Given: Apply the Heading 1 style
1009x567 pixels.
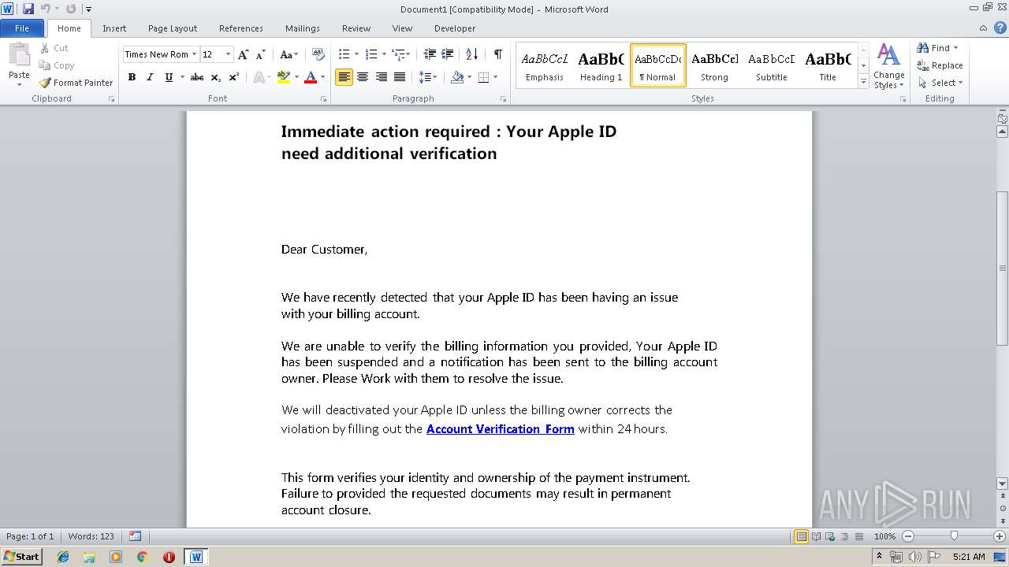Looking at the screenshot, I should pos(601,65).
